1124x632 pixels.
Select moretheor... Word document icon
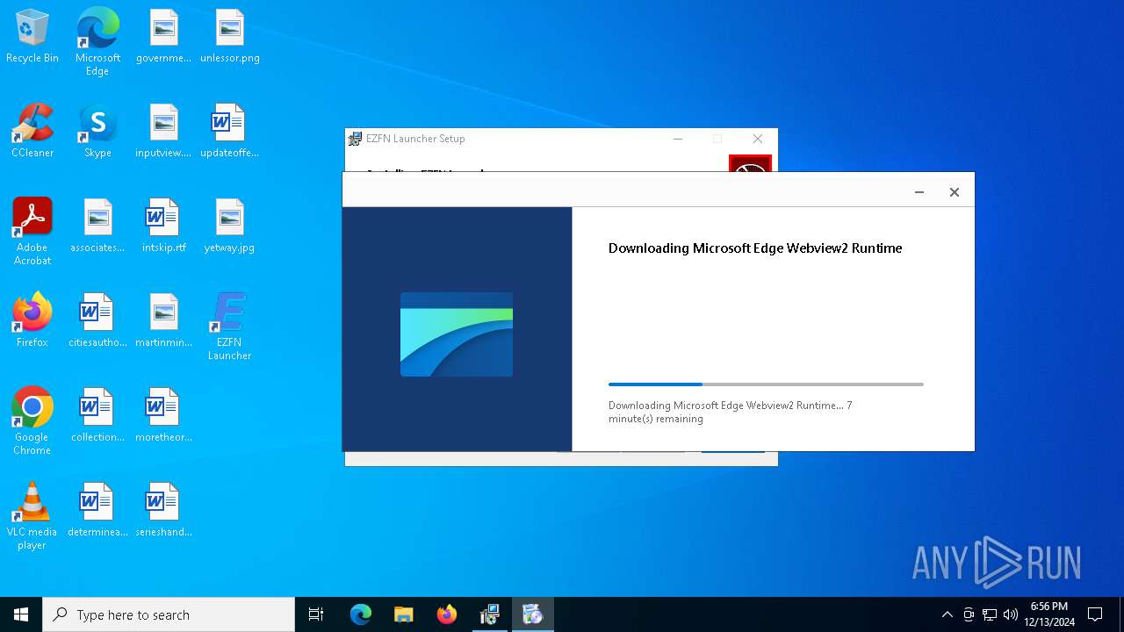pyautogui.click(x=163, y=416)
